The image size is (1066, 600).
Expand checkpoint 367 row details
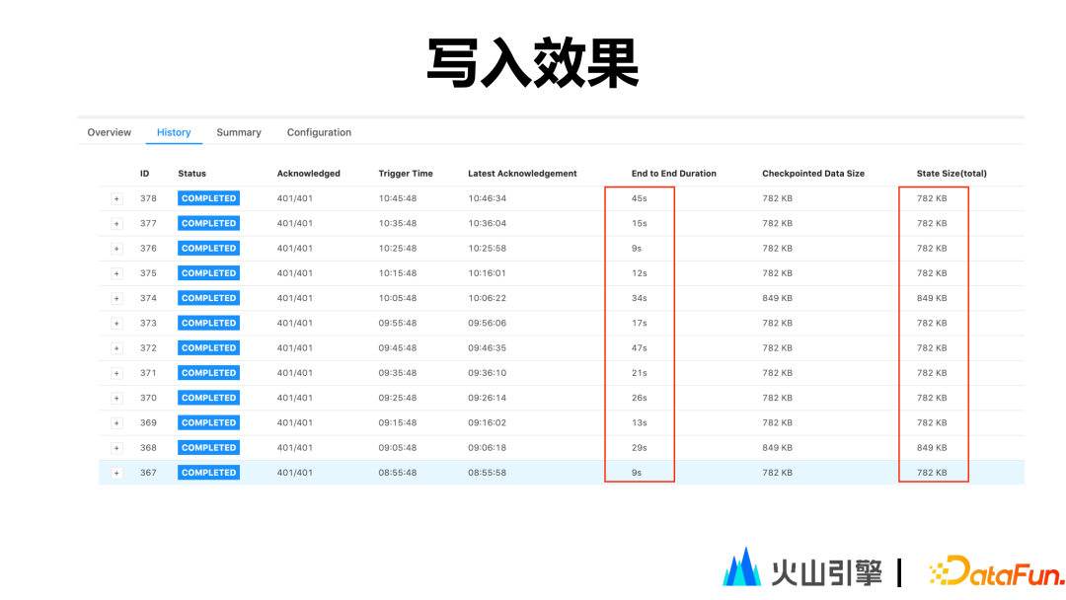[x=116, y=473]
